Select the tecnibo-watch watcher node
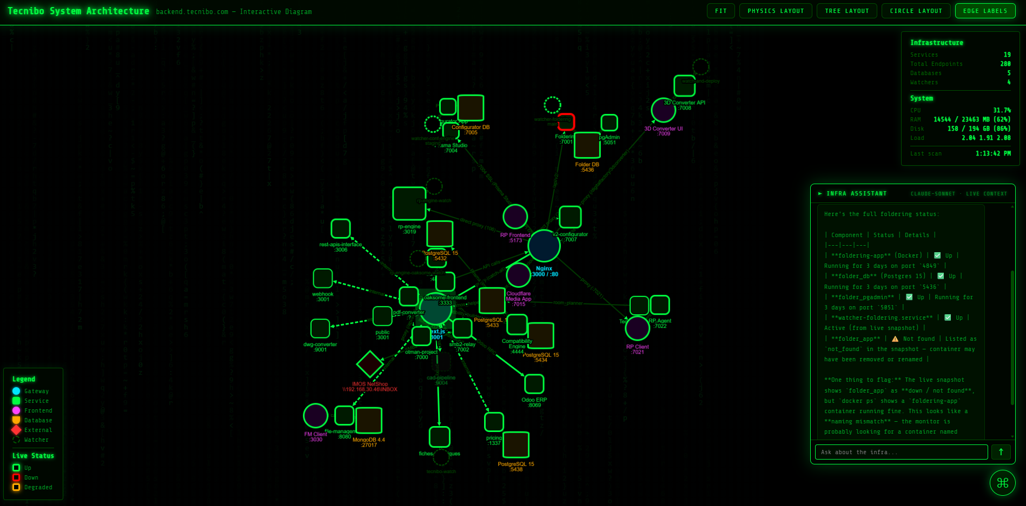Image resolution: width=1026 pixels, height=506 pixels. click(441, 457)
